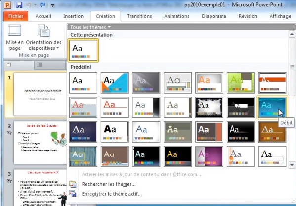Apply the brown theme with light bottom stripe
Screen dimensions: 296x206
click(x=115, y=156)
